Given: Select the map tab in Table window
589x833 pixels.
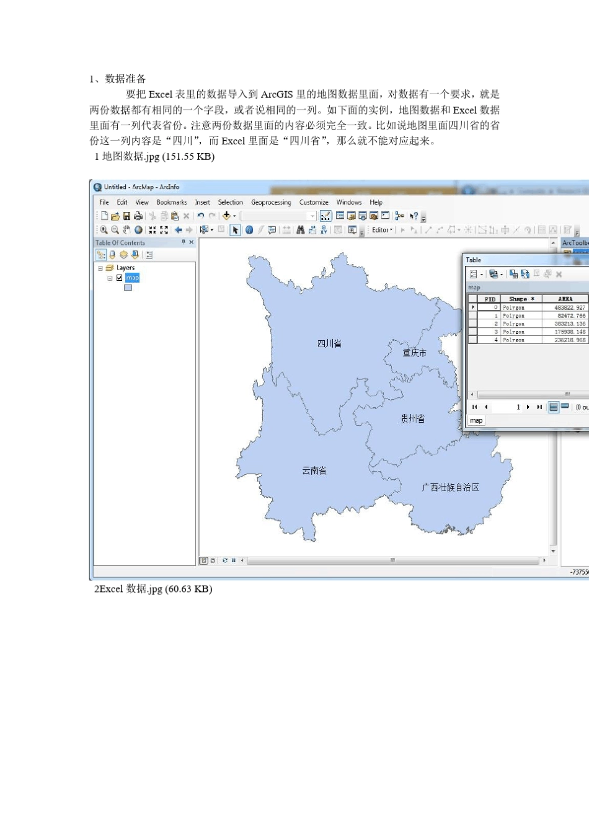Looking at the screenshot, I should [x=476, y=420].
